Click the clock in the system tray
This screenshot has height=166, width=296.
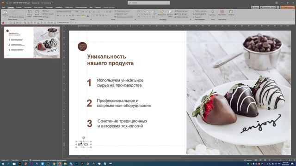(x=285, y=164)
